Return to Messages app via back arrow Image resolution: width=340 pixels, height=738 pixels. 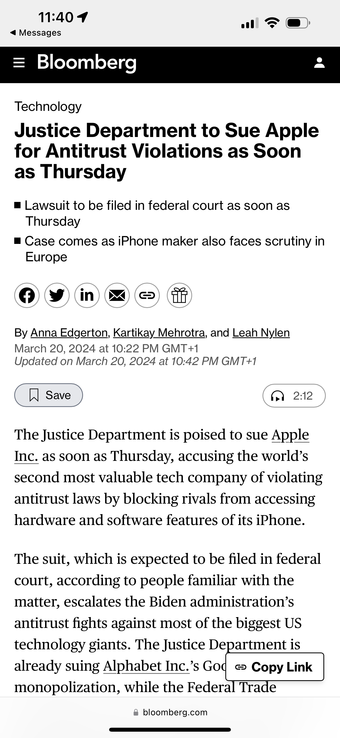(36, 33)
